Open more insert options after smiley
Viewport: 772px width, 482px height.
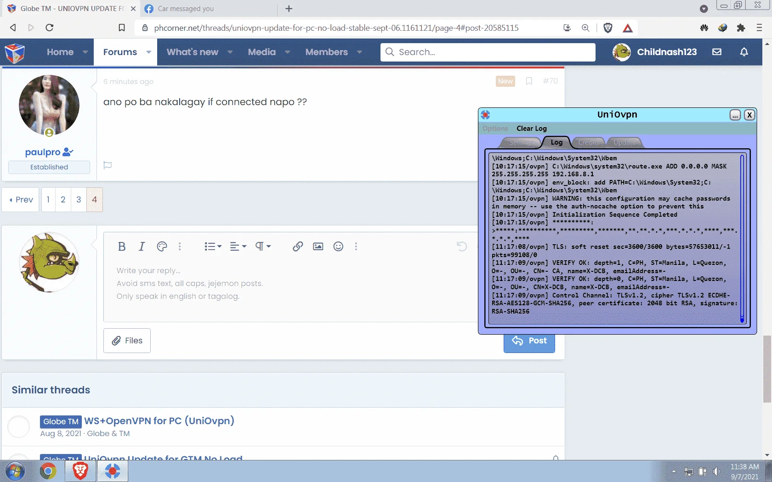pos(356,247)
